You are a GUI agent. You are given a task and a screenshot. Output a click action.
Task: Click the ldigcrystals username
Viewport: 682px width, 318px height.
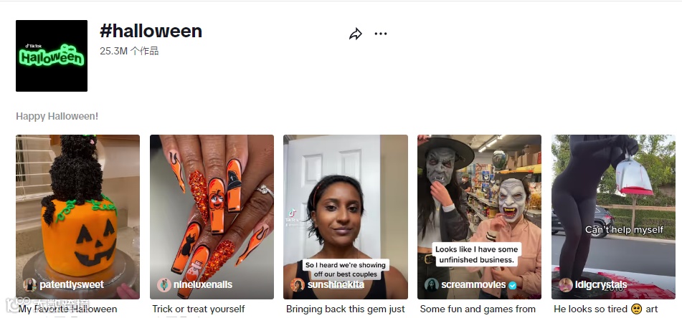point(601,285)
